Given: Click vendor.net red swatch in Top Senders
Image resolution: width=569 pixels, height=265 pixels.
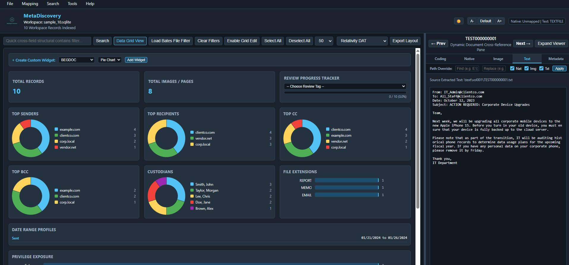Looking at the screenshot, I should [56, 147].
